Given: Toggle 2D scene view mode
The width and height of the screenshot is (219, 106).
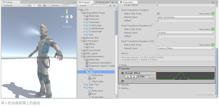Looking at the screenshot, I should click(29, 5).
